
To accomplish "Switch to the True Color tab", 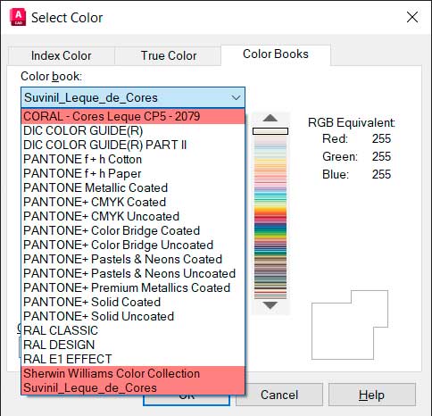I will point(169,55).
